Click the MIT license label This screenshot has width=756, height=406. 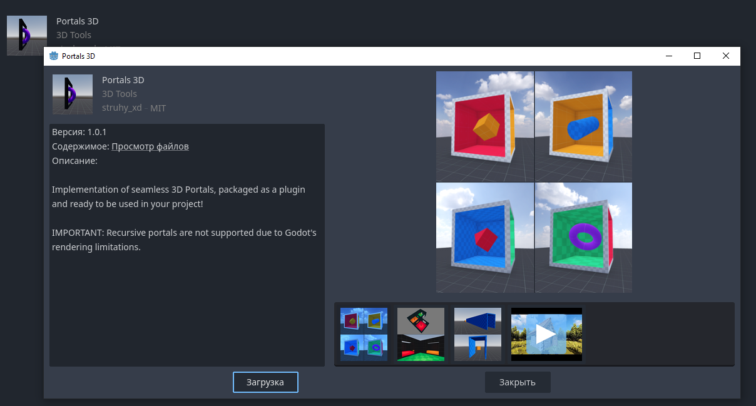[158, 108]
